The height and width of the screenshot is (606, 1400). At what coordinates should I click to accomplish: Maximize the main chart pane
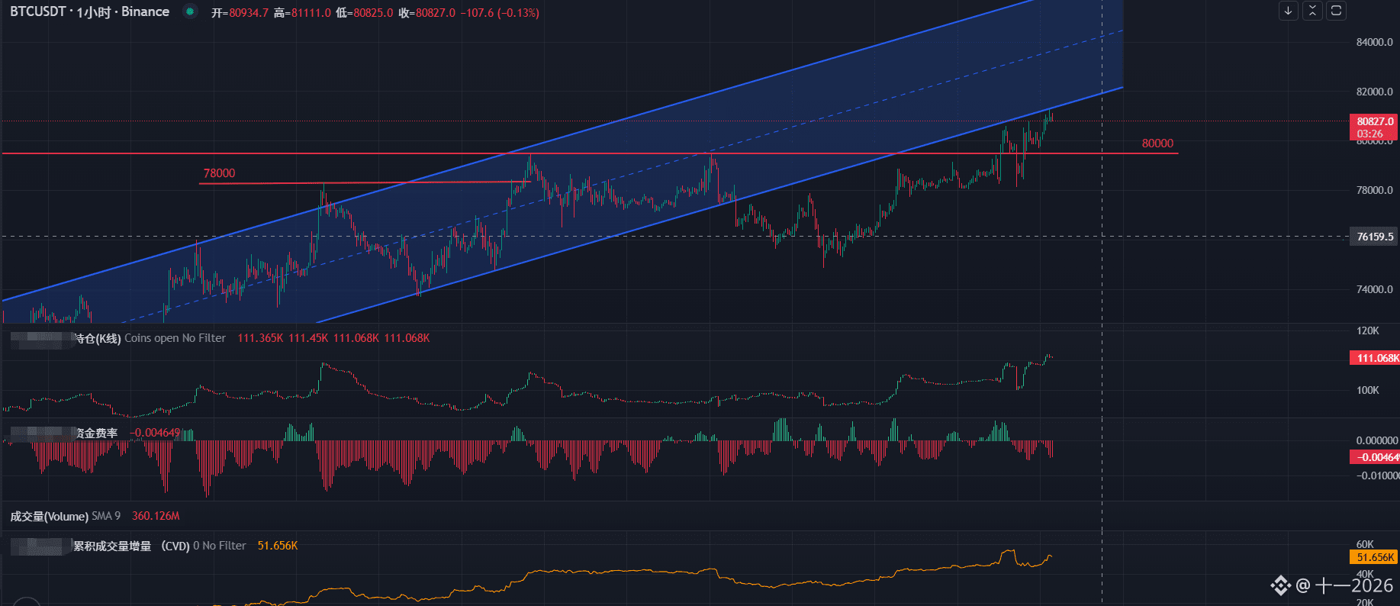[x=1336, y=11]
